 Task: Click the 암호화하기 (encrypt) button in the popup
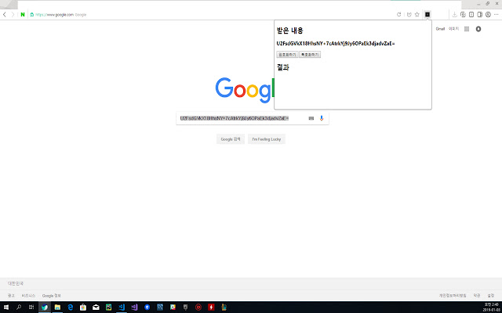[x=287, y=55]
